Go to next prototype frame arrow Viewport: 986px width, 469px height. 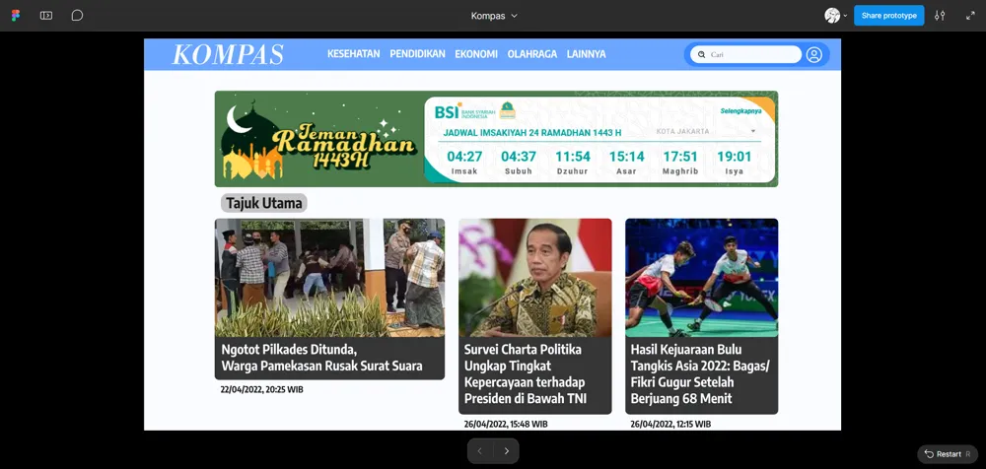(x=506, y=450)
